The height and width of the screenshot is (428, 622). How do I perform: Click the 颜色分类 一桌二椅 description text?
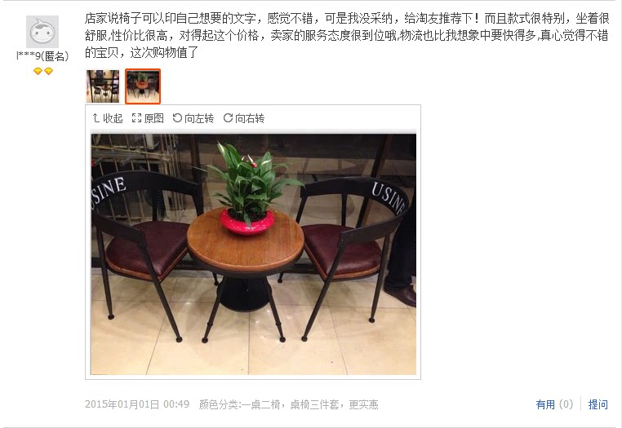(x=288, y=404)
